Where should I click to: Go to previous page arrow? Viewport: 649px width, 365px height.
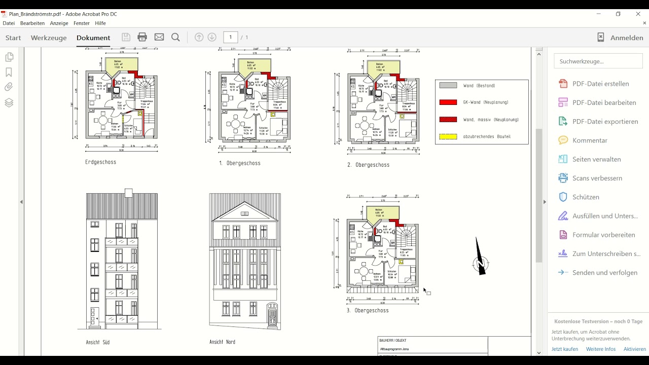(199, 37)
